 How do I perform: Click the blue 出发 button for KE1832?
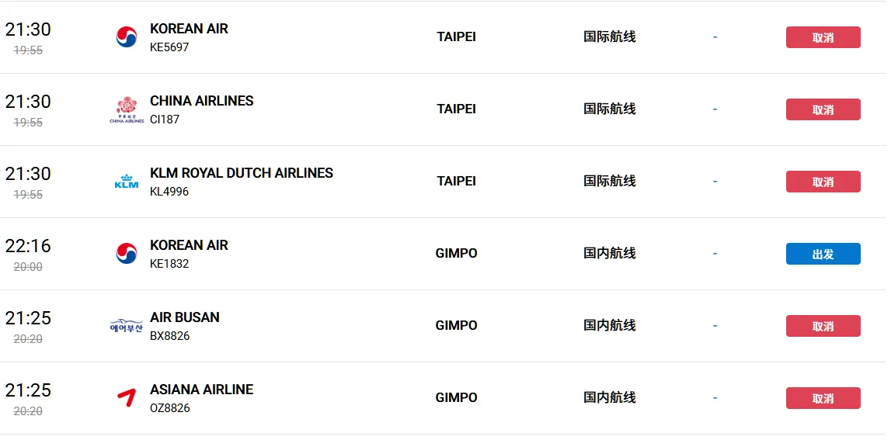(x=823, y=254)
